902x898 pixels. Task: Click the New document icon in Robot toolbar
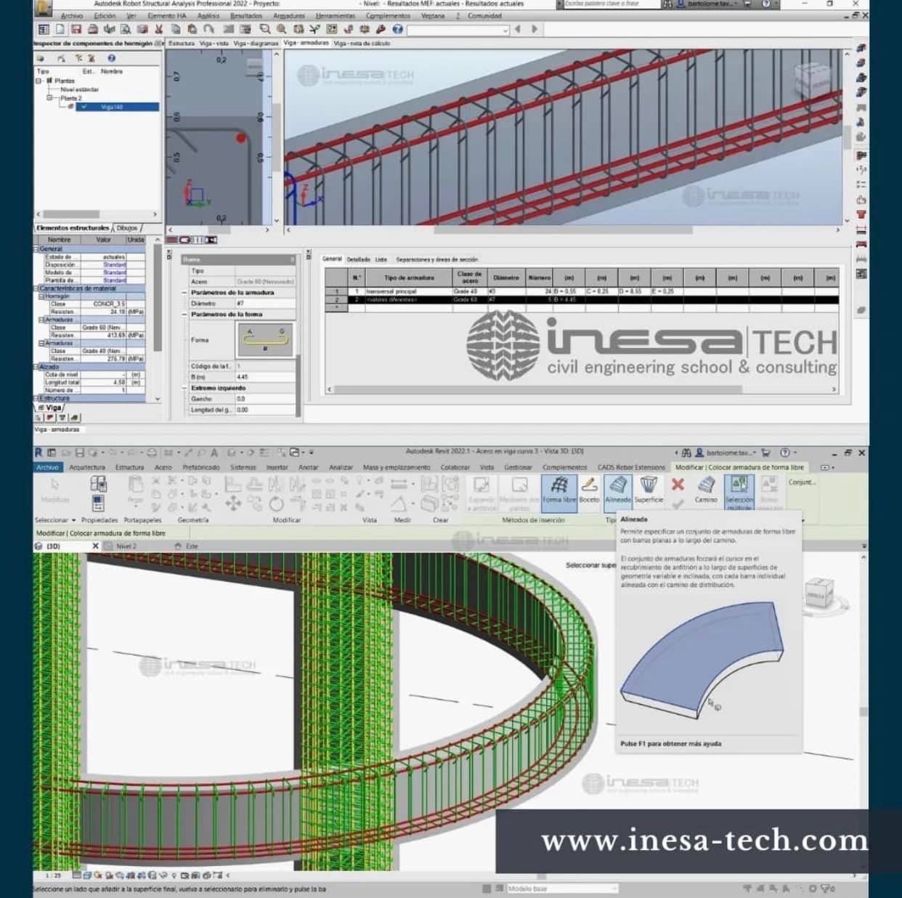click(60, 30)
